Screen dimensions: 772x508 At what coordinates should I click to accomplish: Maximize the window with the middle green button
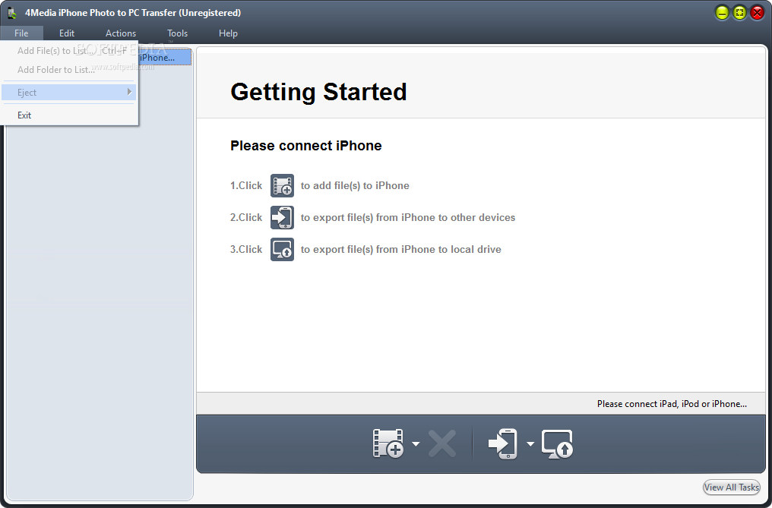[739, 13]
